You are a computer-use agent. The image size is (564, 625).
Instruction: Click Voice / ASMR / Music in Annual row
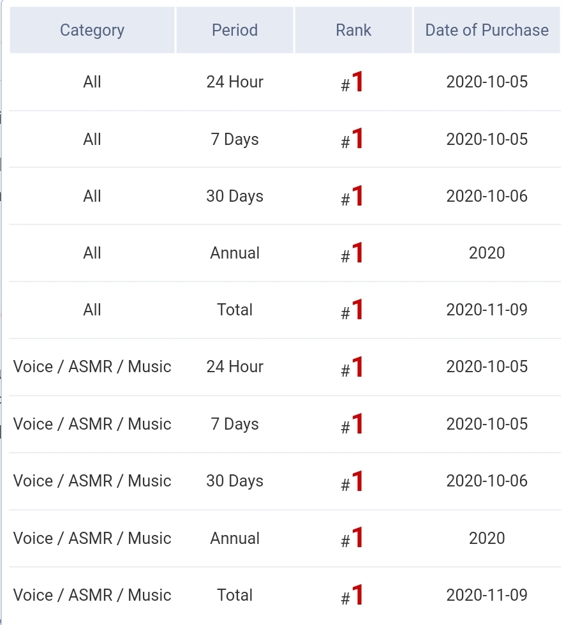[92, 538]
